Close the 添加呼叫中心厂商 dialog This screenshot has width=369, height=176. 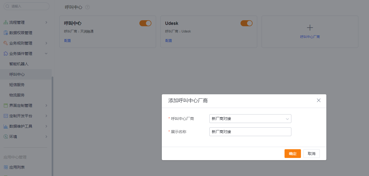point(319,100)
